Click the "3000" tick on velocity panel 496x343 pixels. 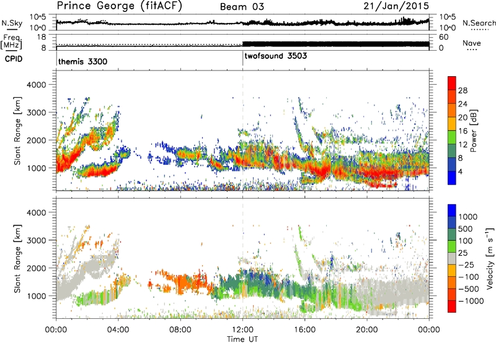pyautogui.click(x=36, y=240)
